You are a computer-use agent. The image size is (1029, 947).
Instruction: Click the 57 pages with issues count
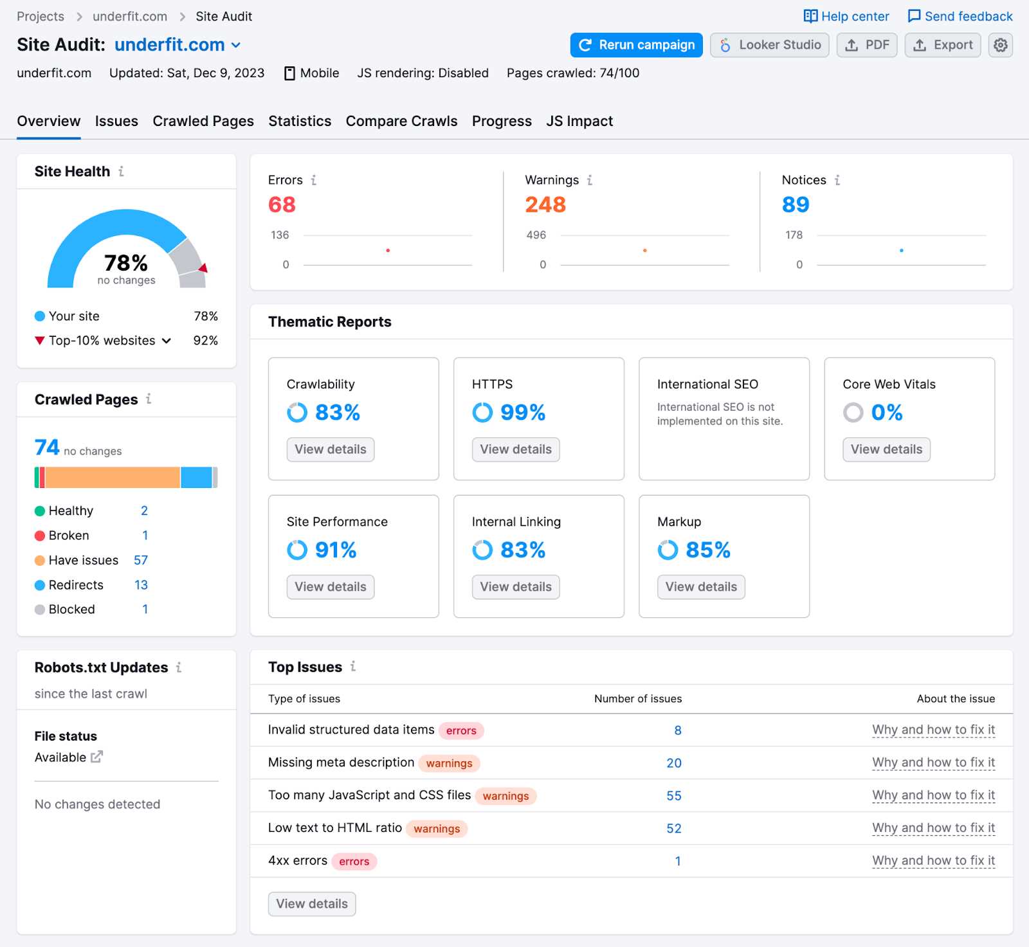[141, 561]
